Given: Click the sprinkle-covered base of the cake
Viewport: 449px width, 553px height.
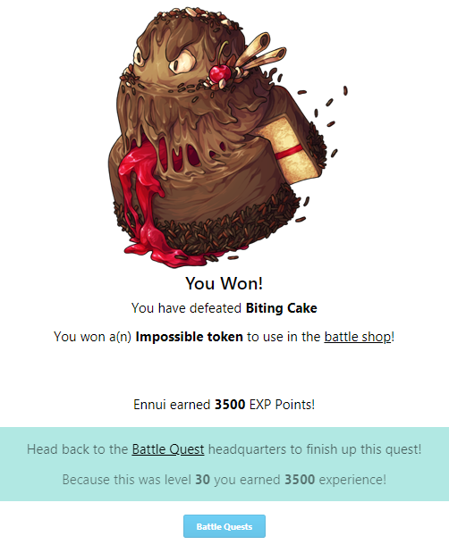Looking at the screenshot, I should [212, 226].
